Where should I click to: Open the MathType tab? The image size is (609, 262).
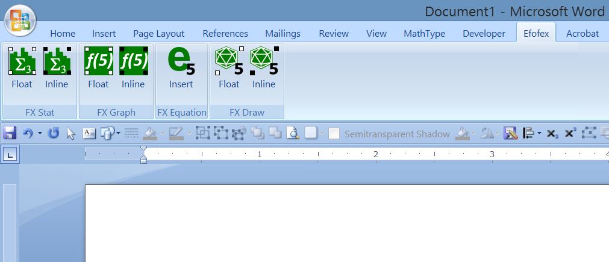(x=425, y=34)
